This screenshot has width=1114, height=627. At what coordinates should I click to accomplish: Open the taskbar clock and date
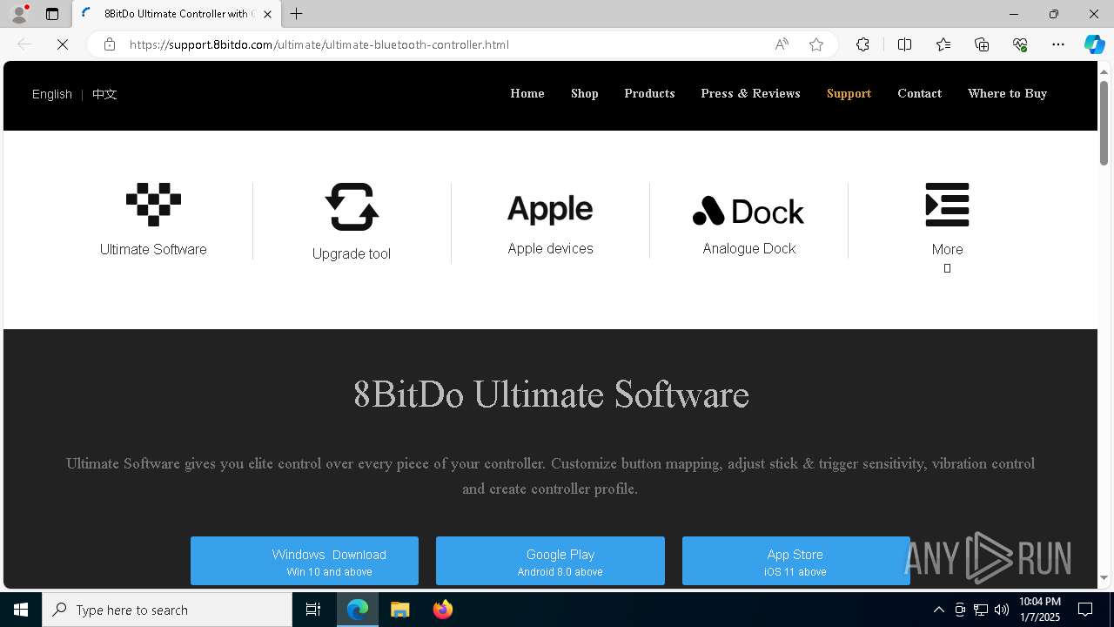(x=1040, y=610)
